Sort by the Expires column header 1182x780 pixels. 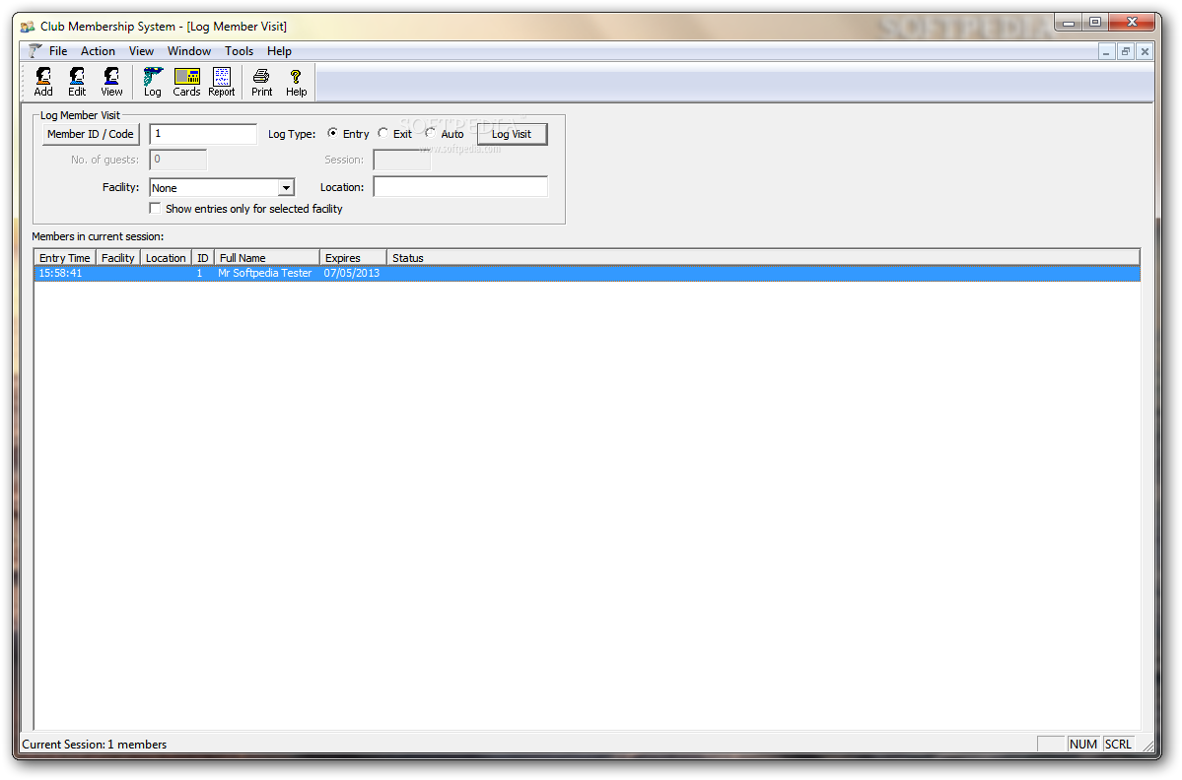(x=353, y=257)
